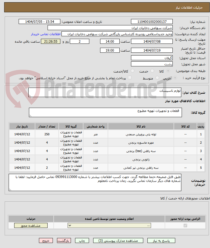Select item سه راهی (tee) برنجی
Viewport: 210px width, 248px height.
pos(141,151)
